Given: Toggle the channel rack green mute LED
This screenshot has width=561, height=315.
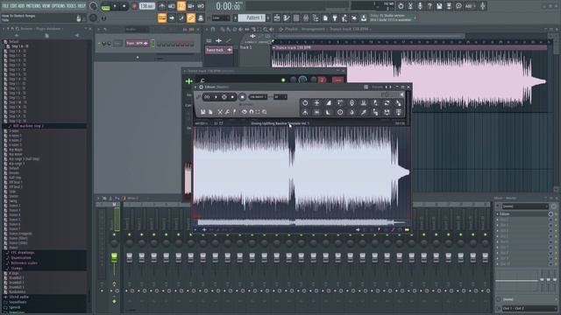Looking at the screenshot, I should pos(99,44).
